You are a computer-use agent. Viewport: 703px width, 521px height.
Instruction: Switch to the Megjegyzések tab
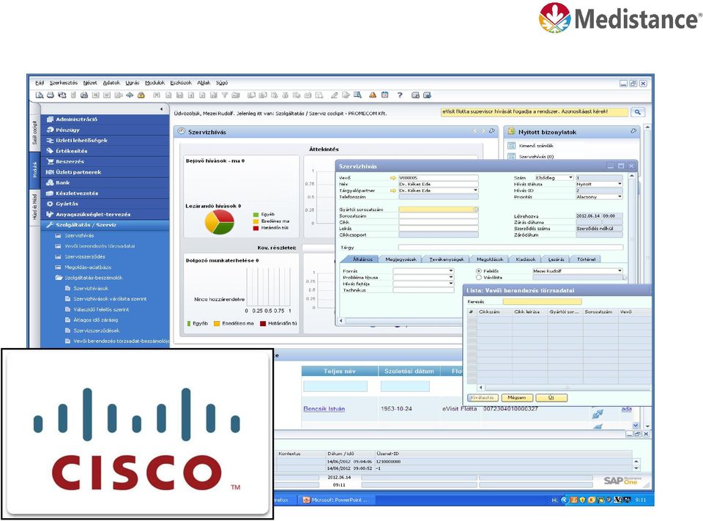401,259
